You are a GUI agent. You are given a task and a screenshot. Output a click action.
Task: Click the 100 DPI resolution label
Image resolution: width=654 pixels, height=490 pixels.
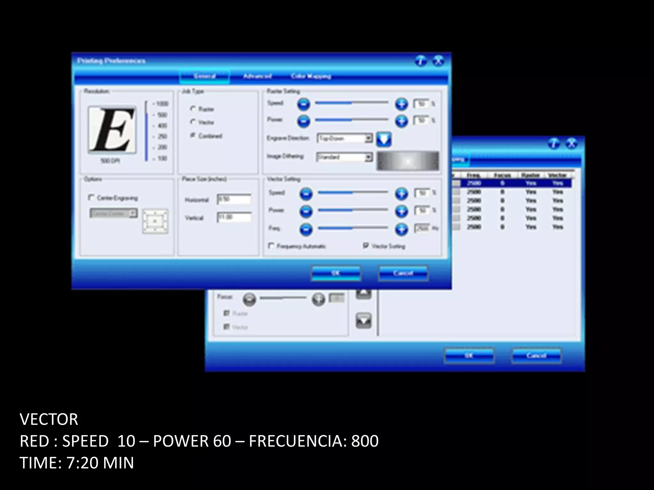click(162, 158)
